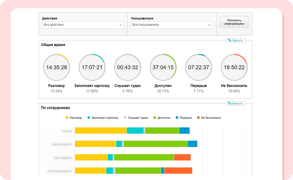Select the 38.73% percentage value
This screenshot has width=293, height=180.
click(x=163, y=91)
